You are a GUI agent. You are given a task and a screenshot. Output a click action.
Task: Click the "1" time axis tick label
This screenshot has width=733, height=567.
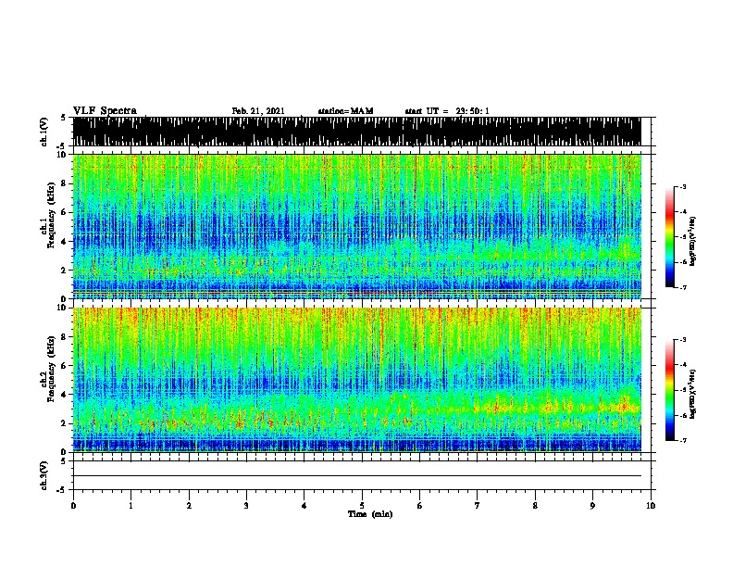coord(130,506)
